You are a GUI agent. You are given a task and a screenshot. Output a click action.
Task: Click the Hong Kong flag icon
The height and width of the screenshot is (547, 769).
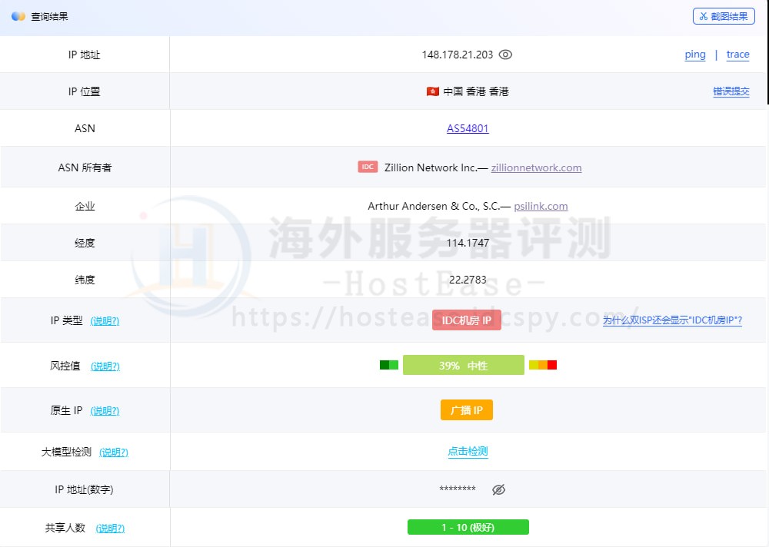(x=433, y=91)
